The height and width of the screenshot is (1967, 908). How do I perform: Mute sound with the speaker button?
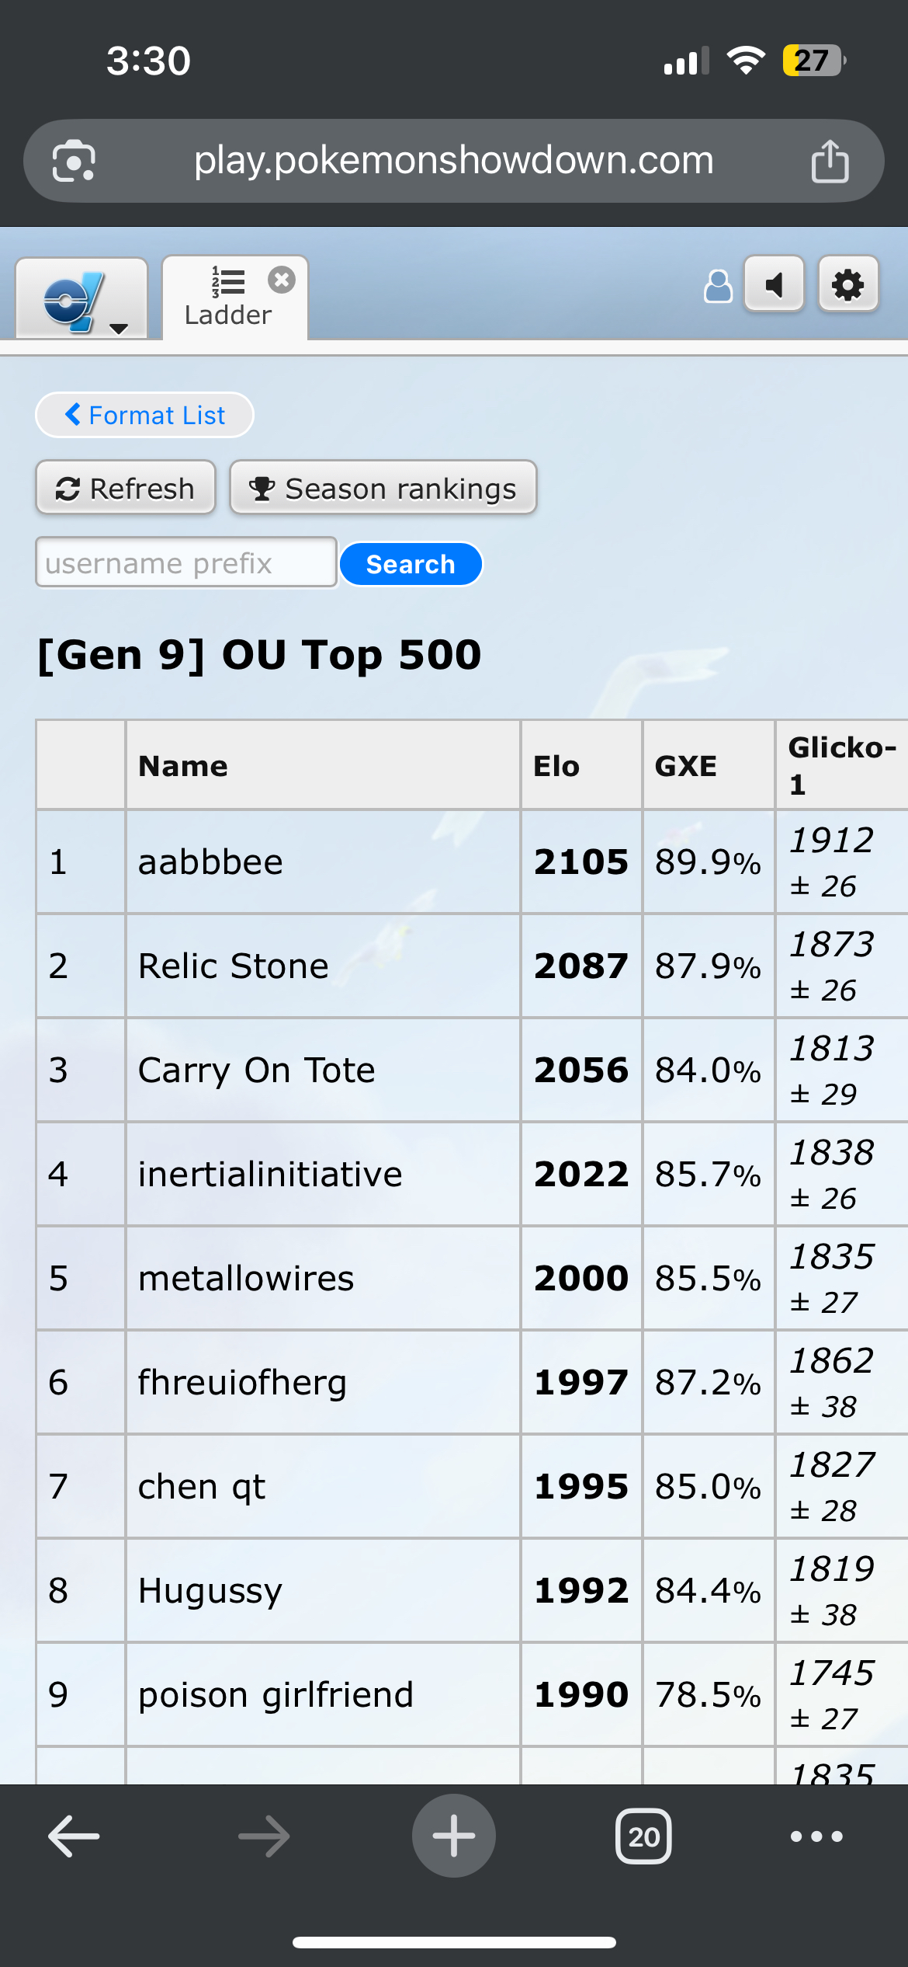(x=774, y=284)
